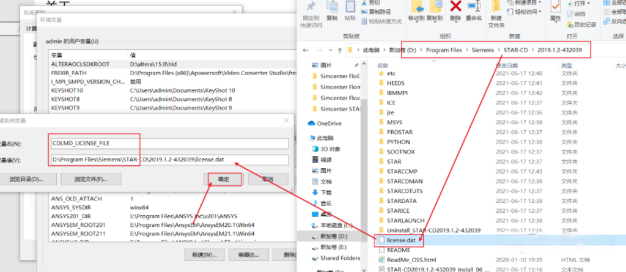Click the red Delete X icon
This screenshot has height=272, width=626.
pos(455,6)
